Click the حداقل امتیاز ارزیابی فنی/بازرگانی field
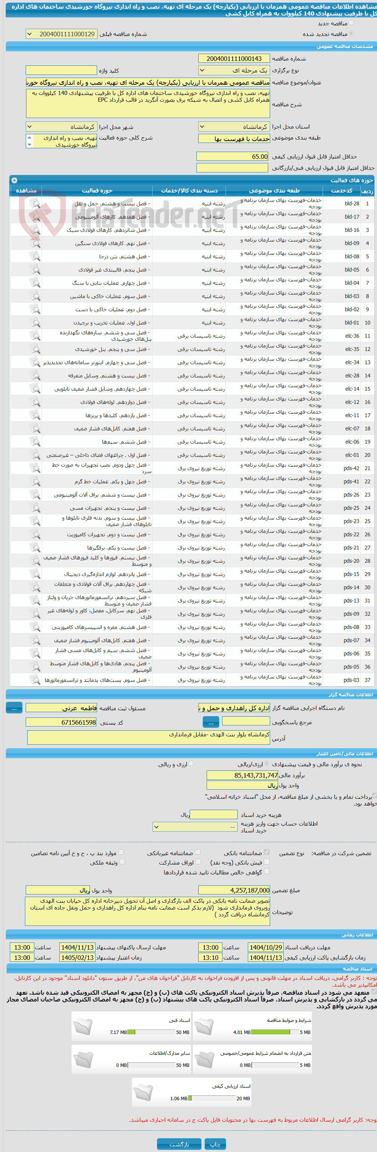The image size is (377, 1152). (x=232, y=168)
